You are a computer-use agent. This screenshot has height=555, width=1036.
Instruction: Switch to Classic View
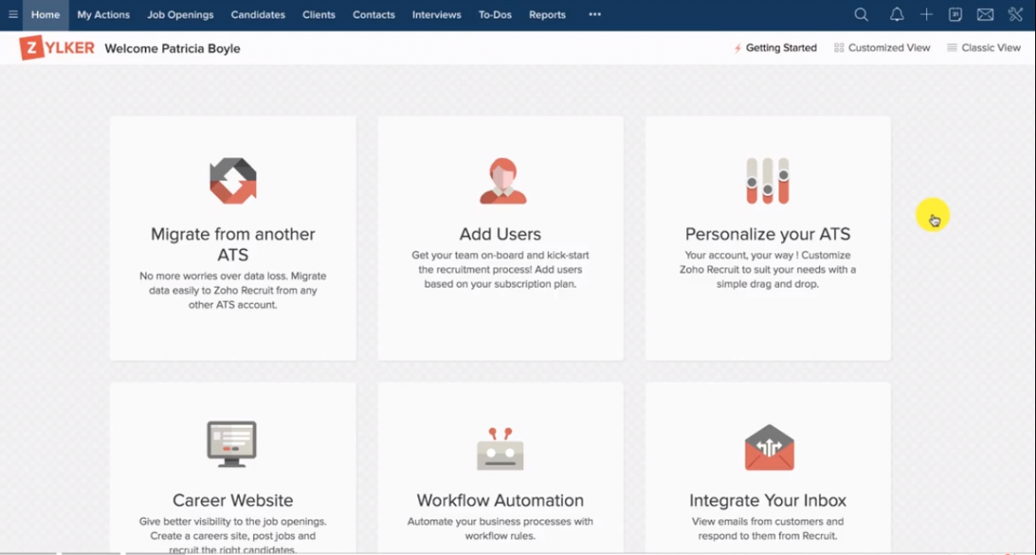tap(984, 47)
